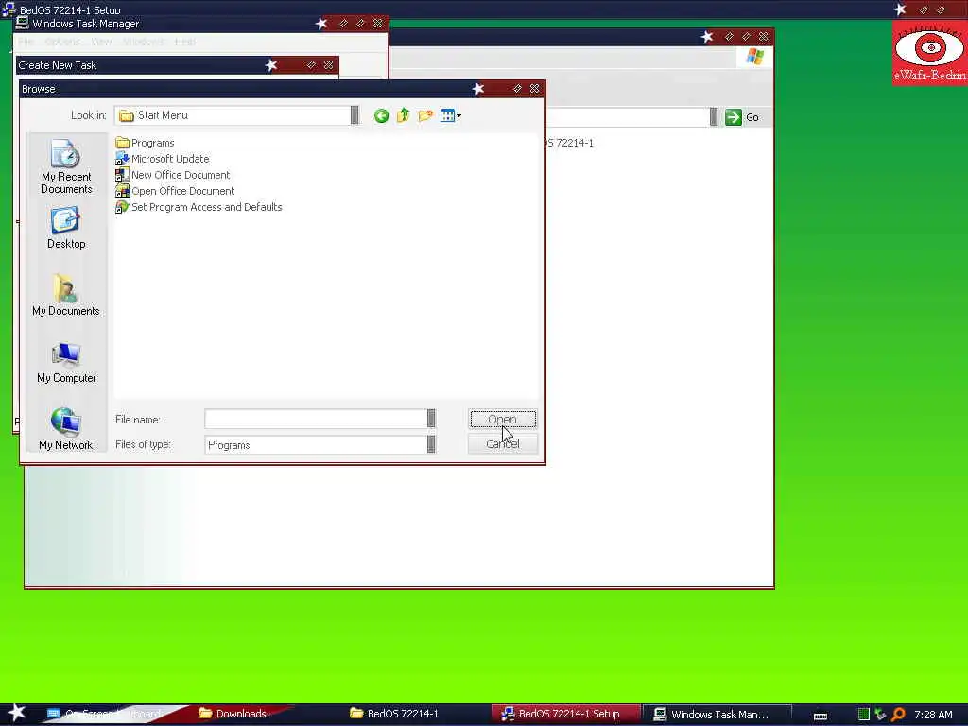Image resolution: width=968 pixels, height=726 pixels.
Task: Click the Task Manager title bar icon
Action: click(23, 23)
